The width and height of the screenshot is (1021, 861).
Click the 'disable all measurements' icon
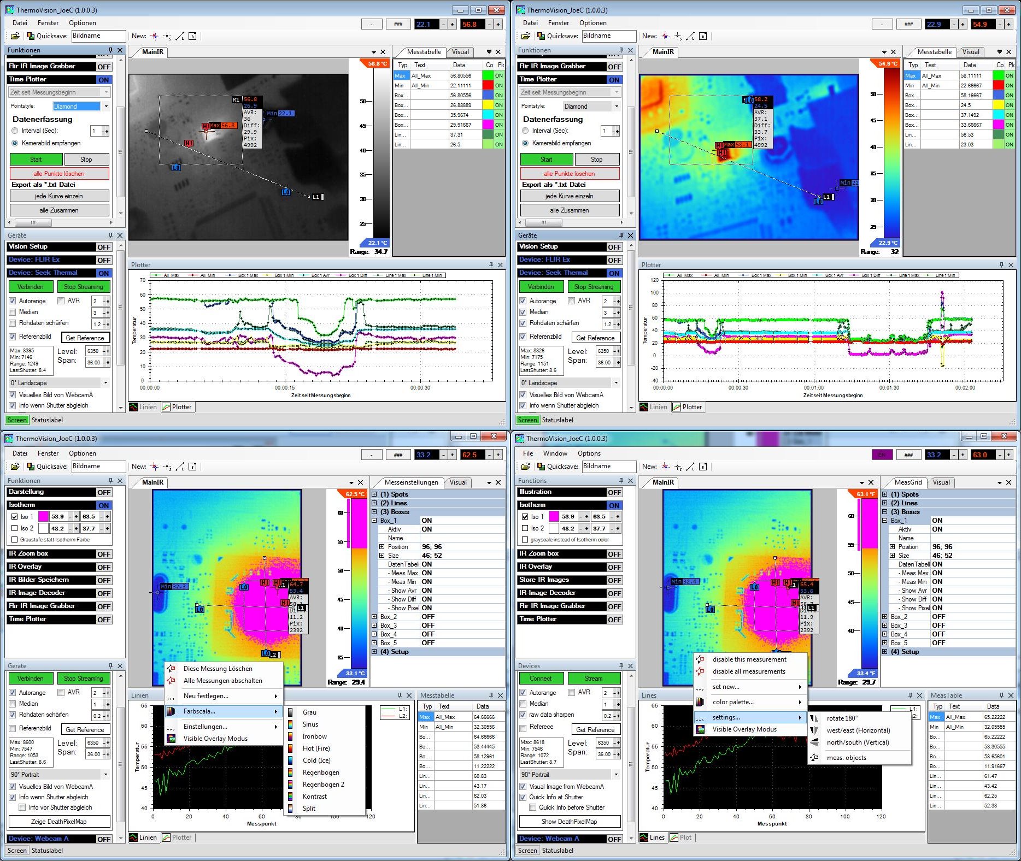[x=700, y=671]
